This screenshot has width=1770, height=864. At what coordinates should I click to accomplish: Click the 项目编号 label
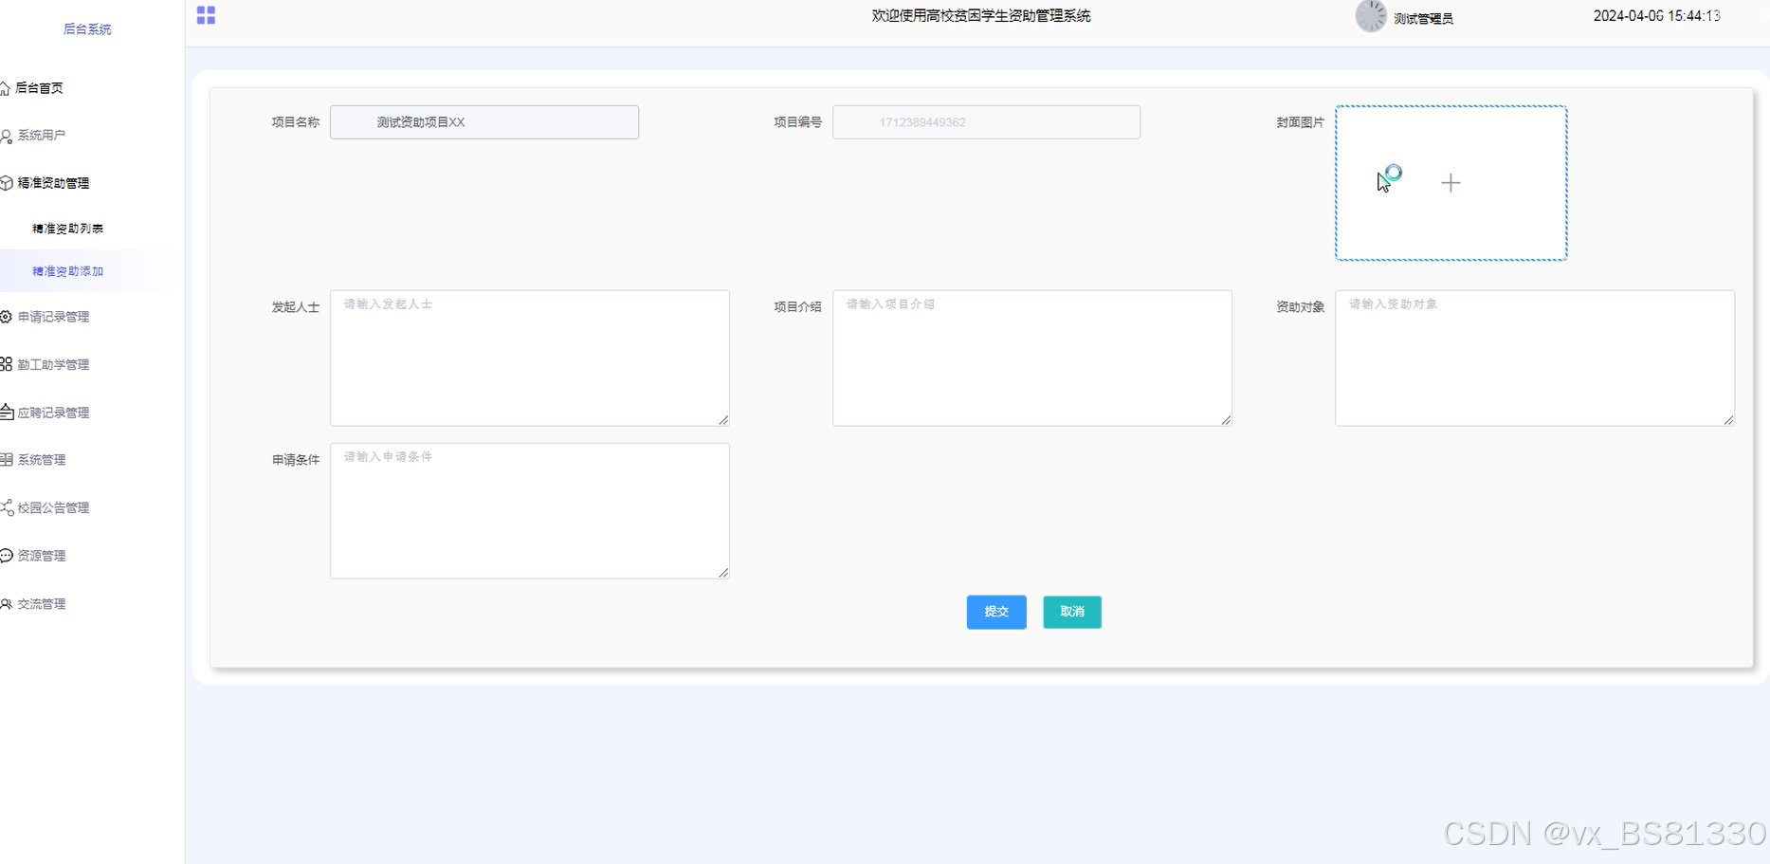798,122
